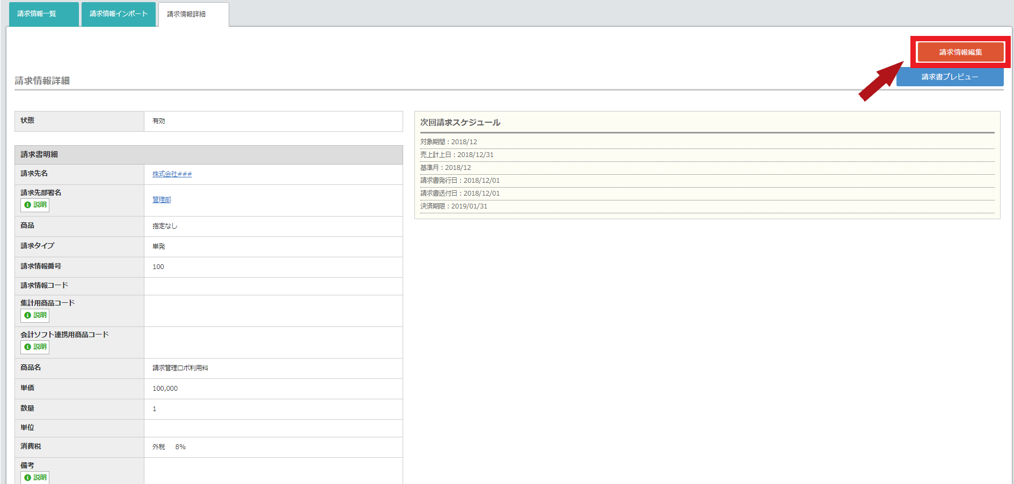
Task: Click the 請求情報番号 value 100
Action: (158, 267)
